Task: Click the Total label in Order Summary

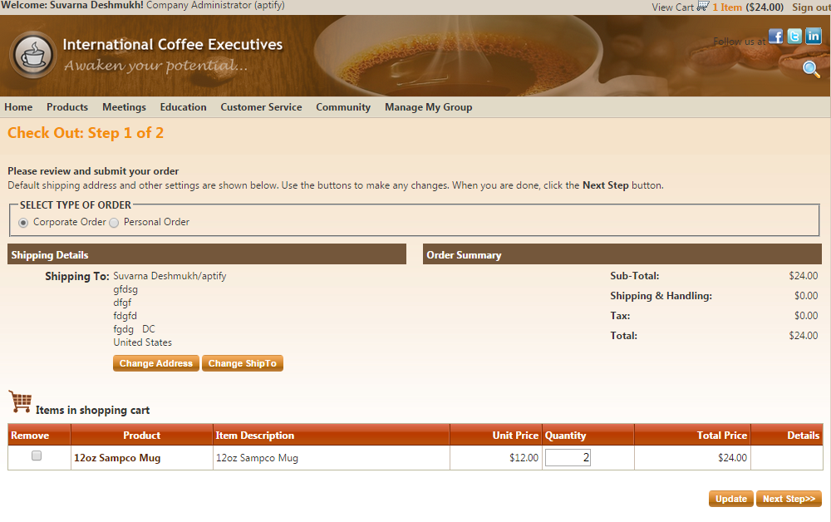Action: [624, 336]
